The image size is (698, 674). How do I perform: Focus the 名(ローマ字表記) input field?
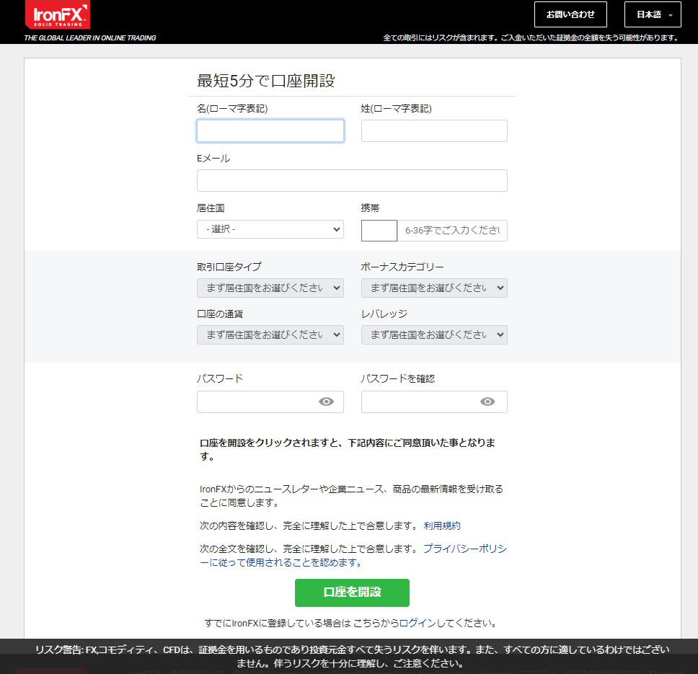tap(270, 130)
